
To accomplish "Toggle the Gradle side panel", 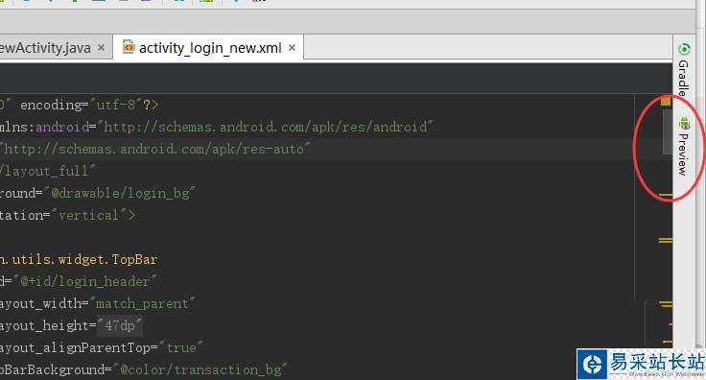I will click(x=684, y=70).
